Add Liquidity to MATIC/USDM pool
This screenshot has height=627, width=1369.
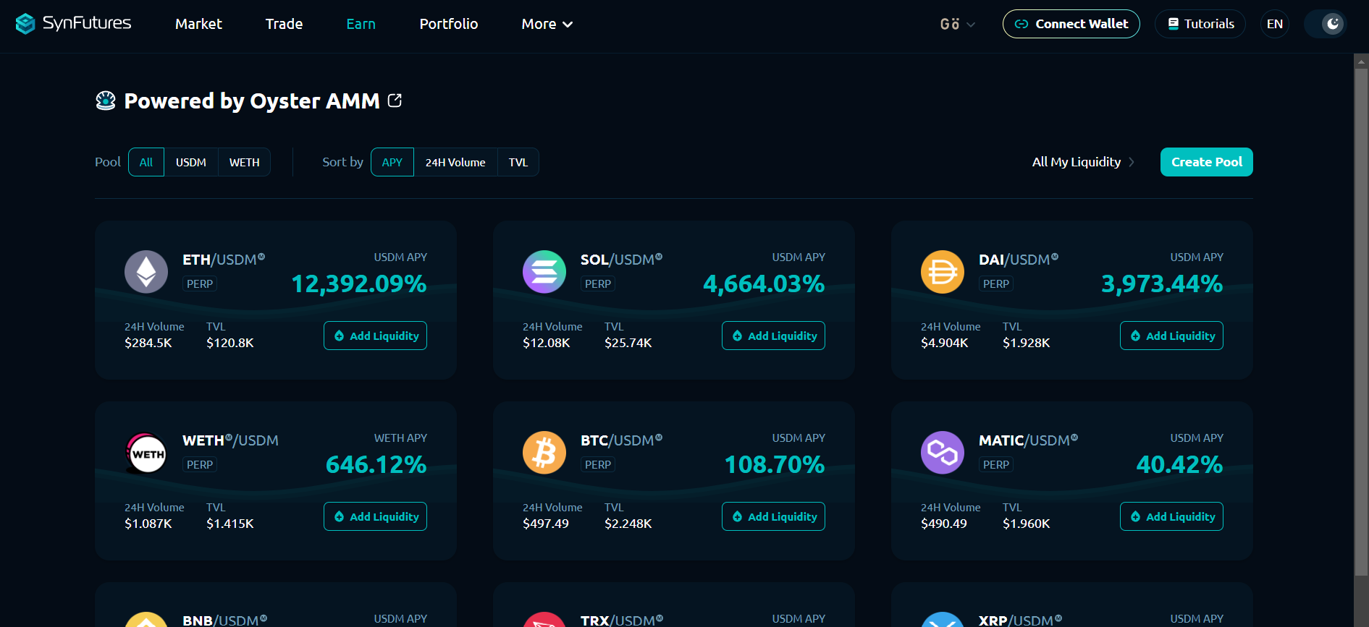tap(1171, 516)
